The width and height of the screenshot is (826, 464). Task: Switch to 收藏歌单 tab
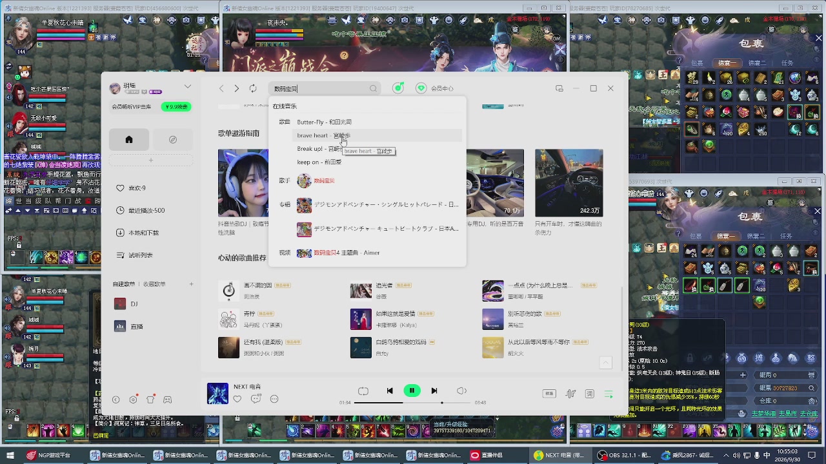(154, 284)
